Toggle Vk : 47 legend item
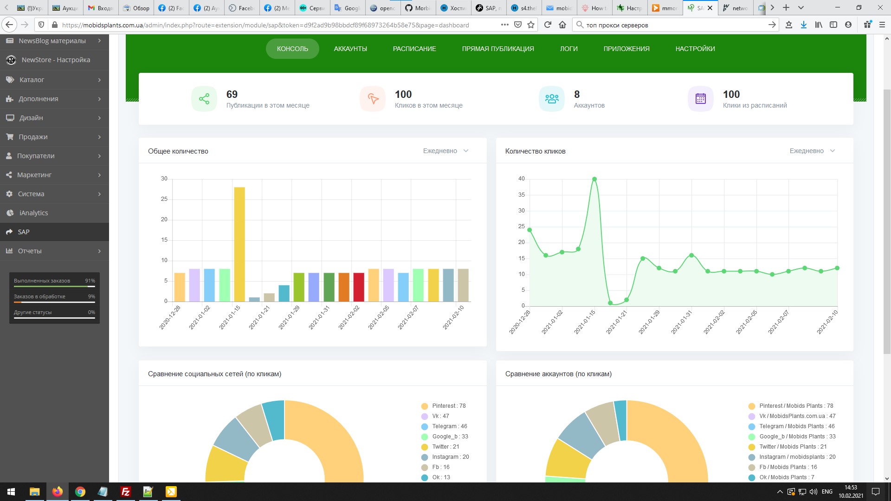Image resolution: width=891 pixels, height=501 pixels. tap(435, 416)
